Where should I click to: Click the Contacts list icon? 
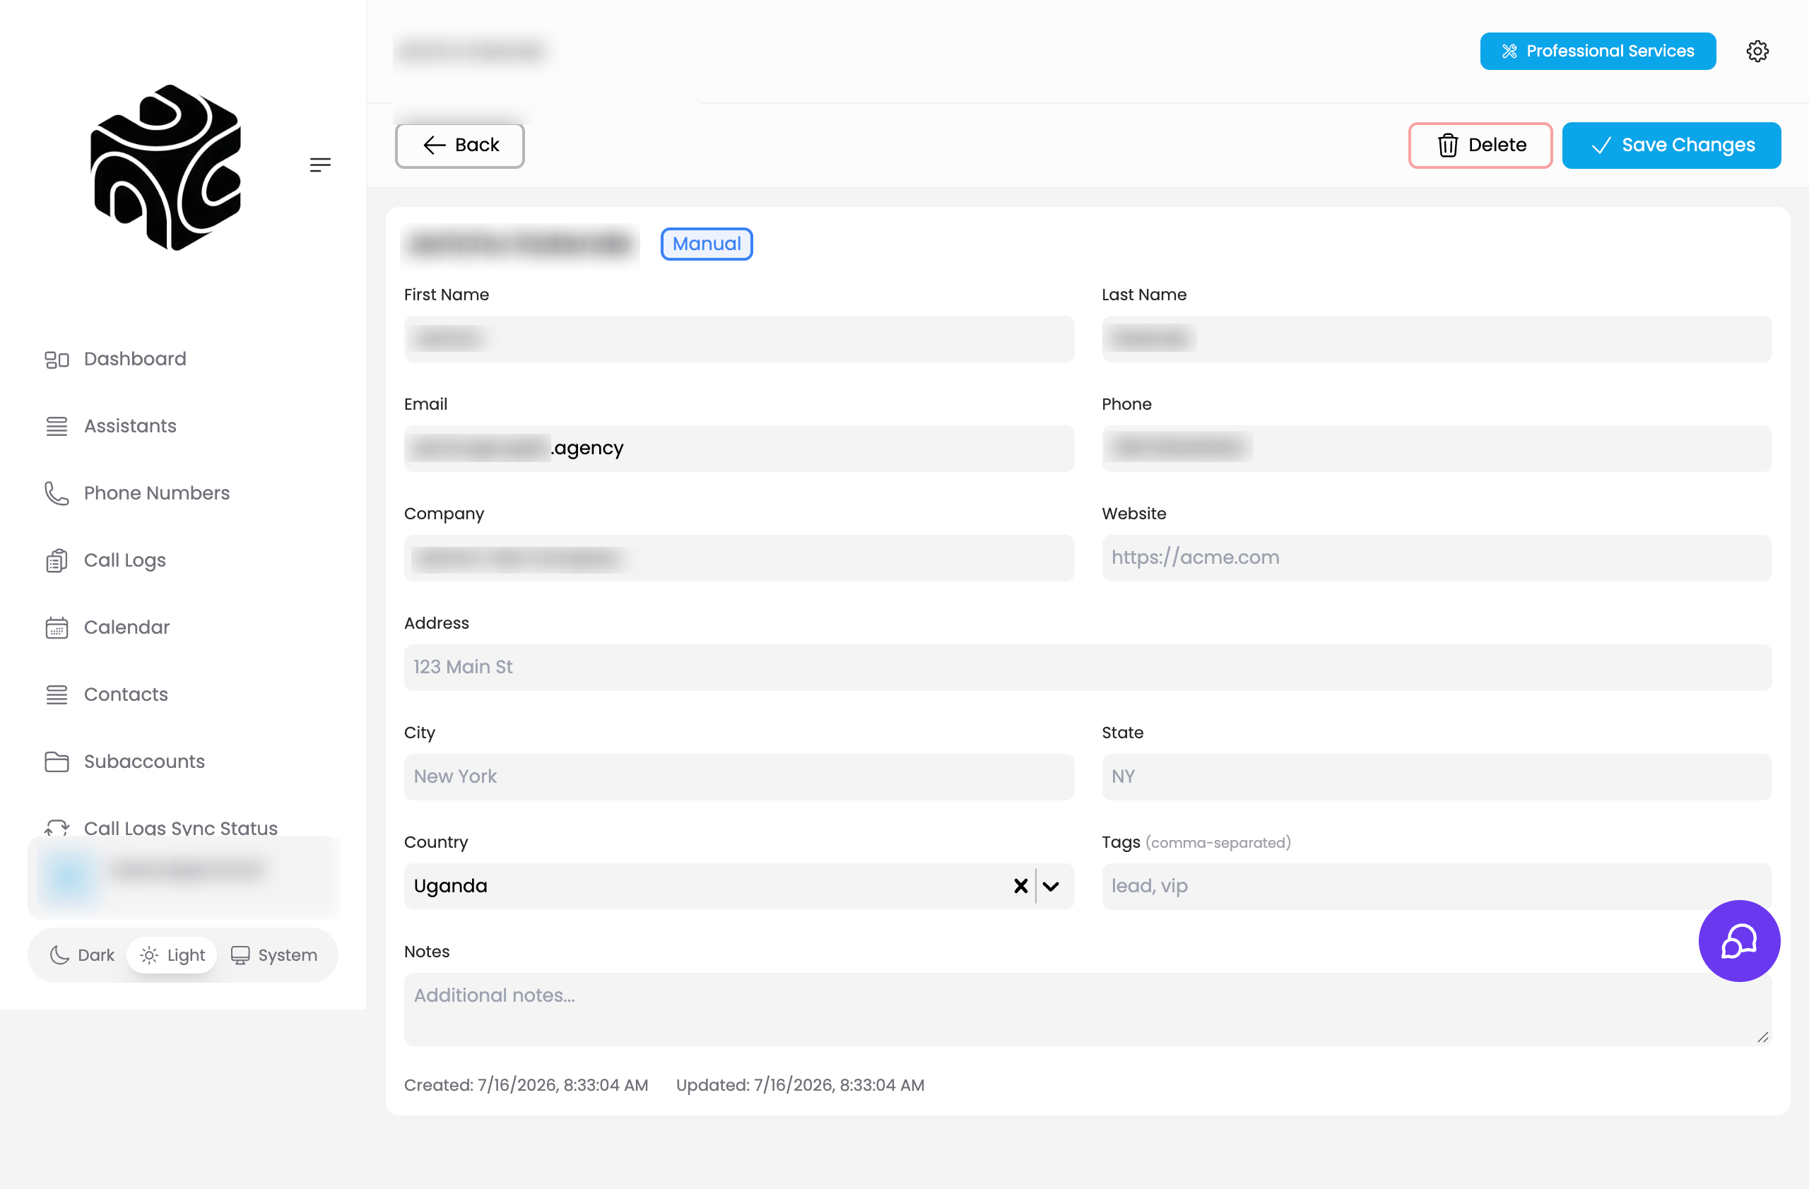pos(57,694)
